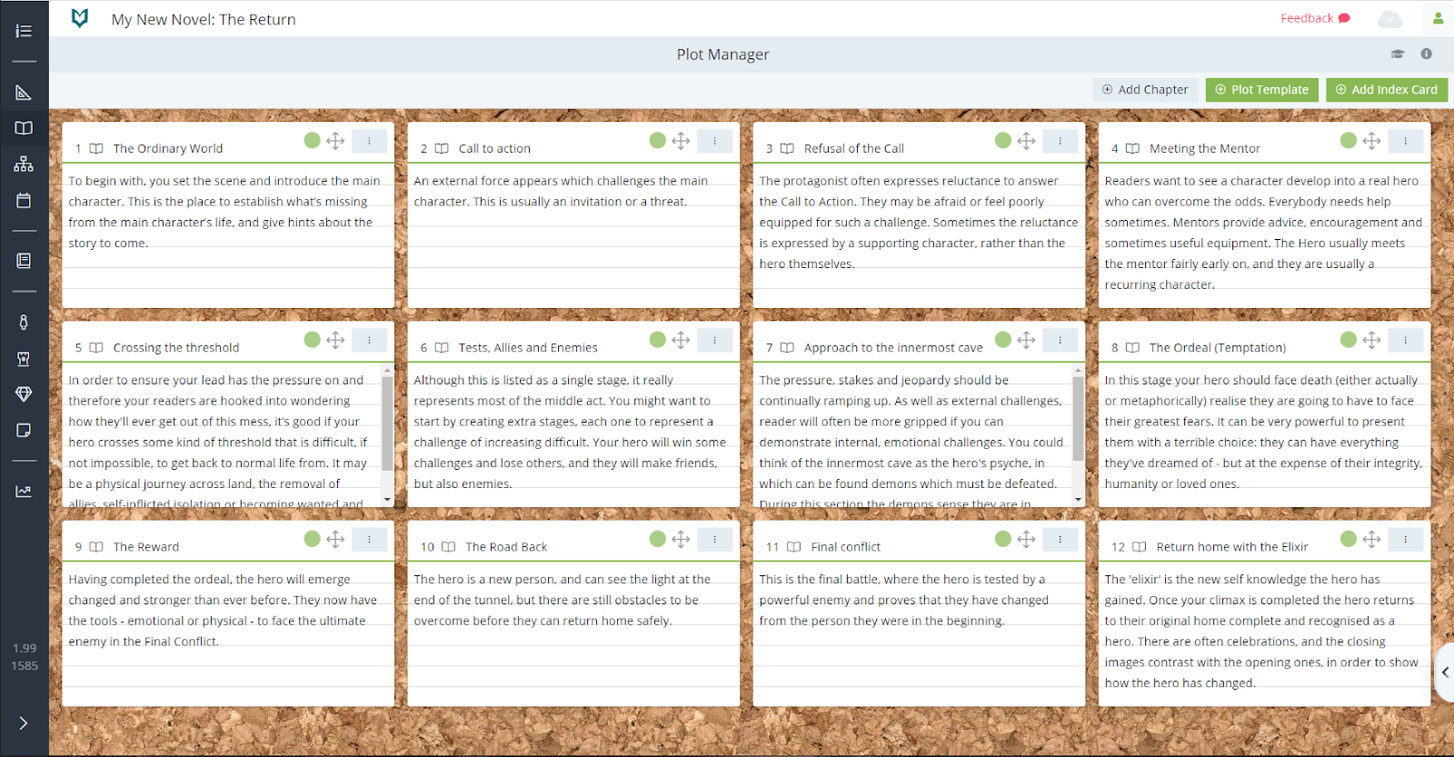
Task: Open options menu for Meeting the Mentor card
Action: pyautogui.click(x=1405, y=141)
